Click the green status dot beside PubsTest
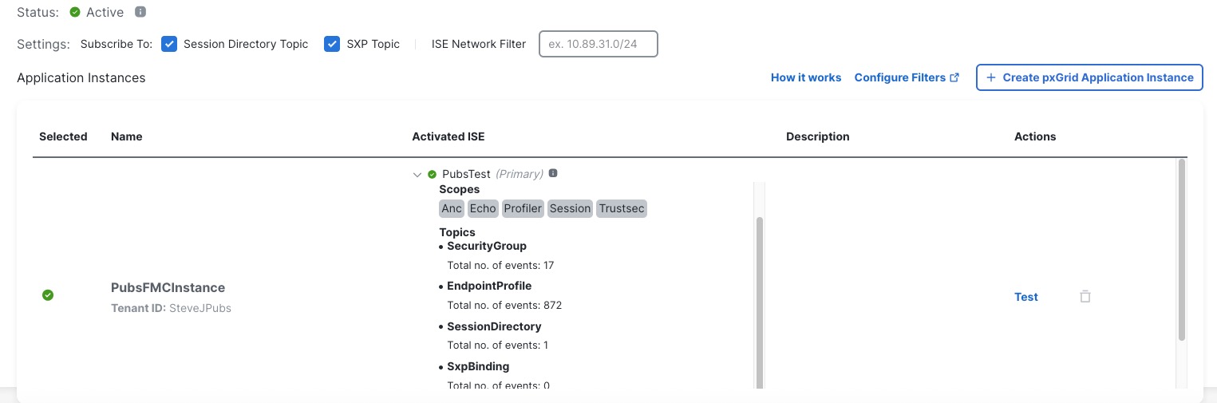 (x=432, y=174)
